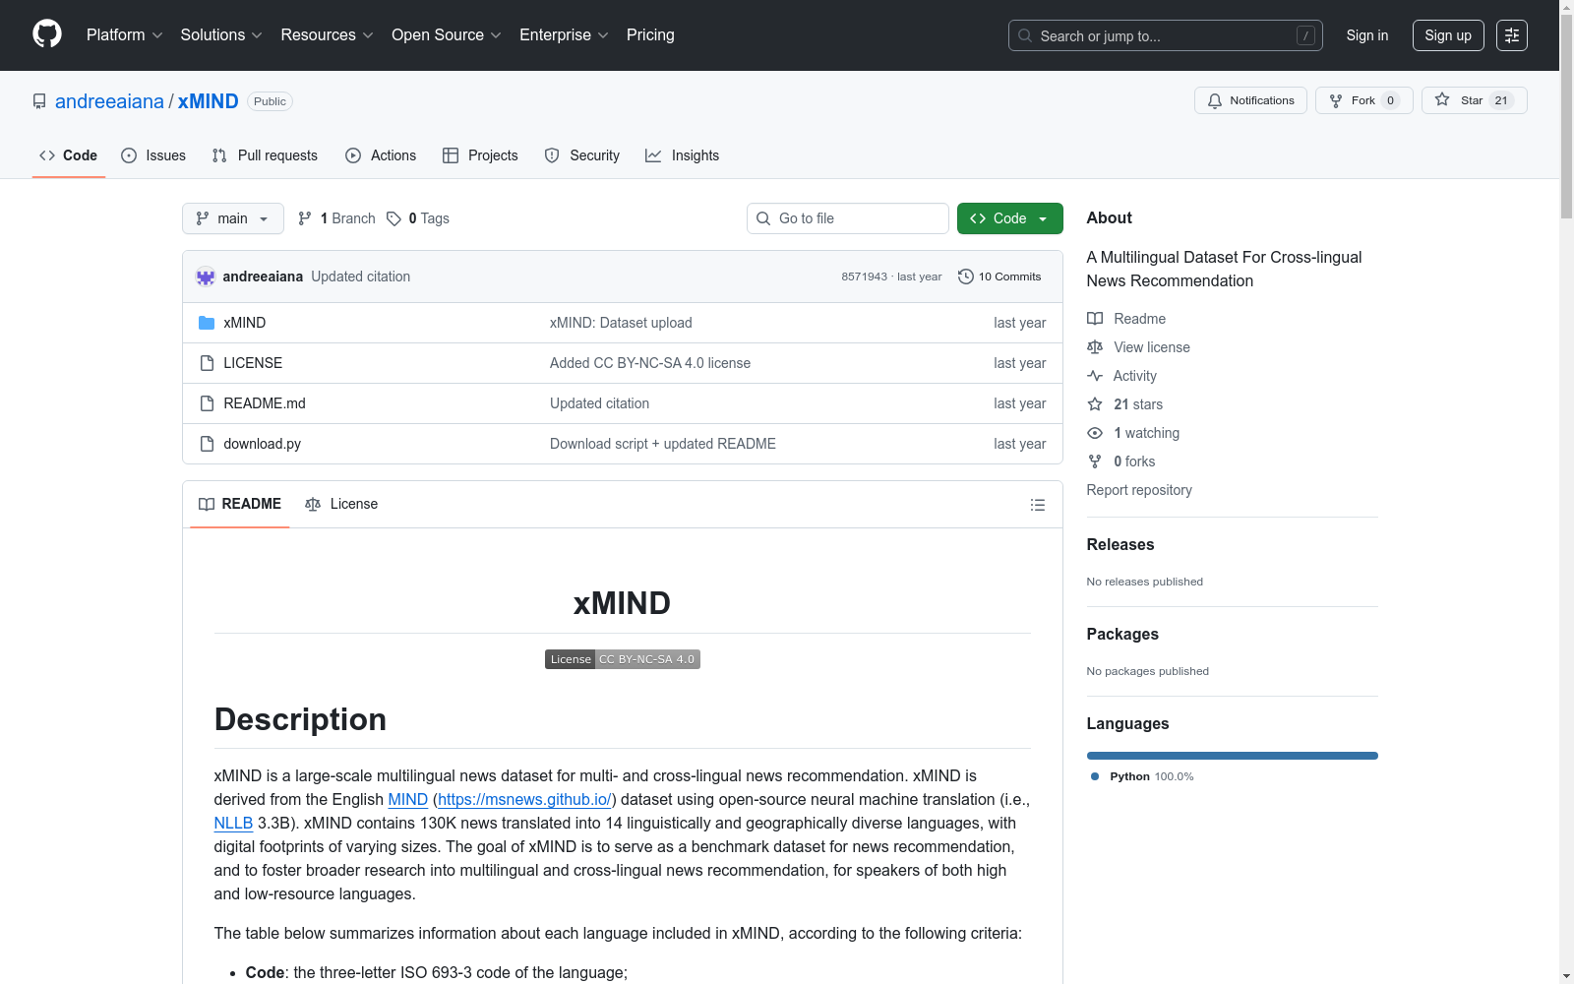Open the Updated citation latest commit message

pos(361,277)
